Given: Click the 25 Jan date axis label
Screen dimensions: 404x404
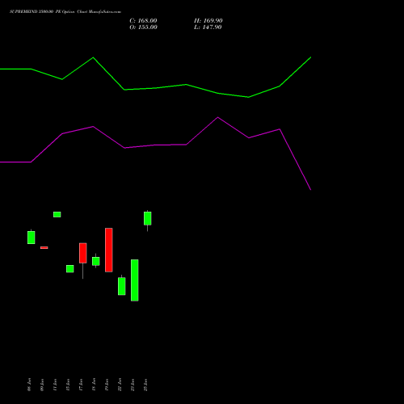Looking at the screenshot, I should point(145,385).
